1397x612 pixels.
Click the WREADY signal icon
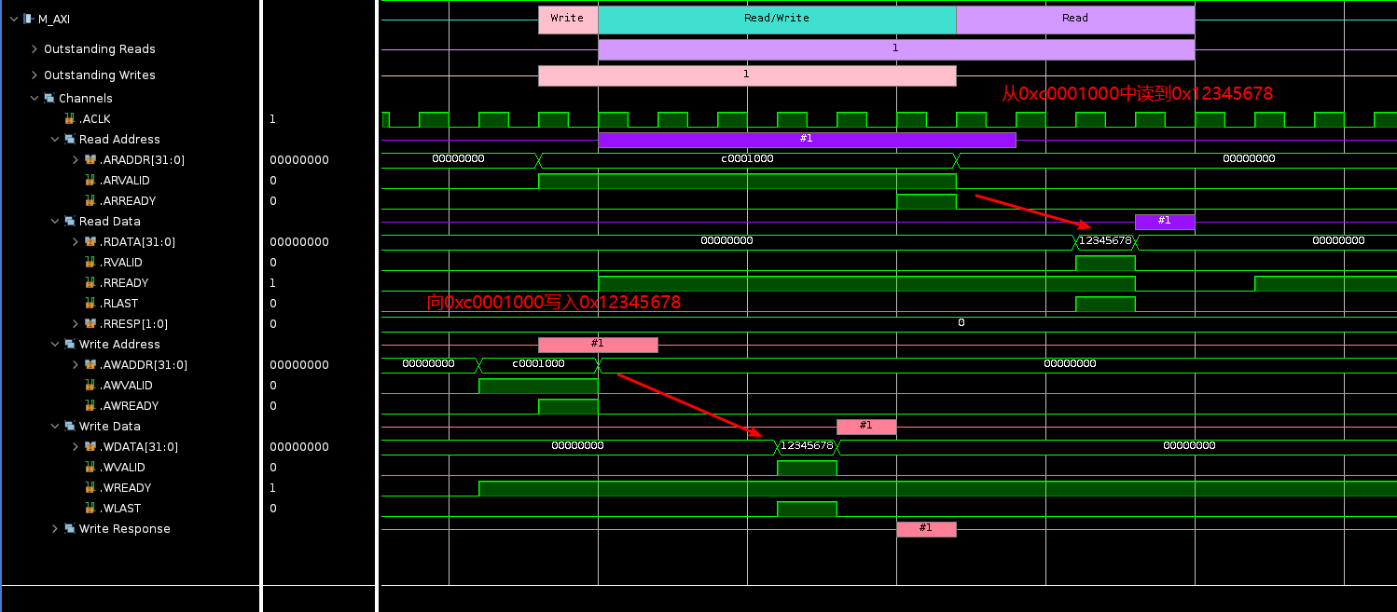[90, 487]
